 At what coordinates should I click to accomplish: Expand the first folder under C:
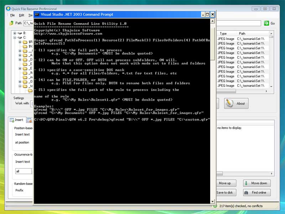coord(20,42)
